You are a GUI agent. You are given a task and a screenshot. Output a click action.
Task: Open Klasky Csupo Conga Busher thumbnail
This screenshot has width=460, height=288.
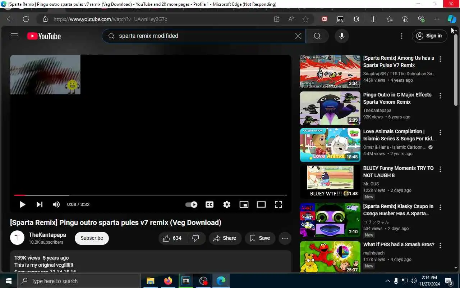click(x=330, y=220)
